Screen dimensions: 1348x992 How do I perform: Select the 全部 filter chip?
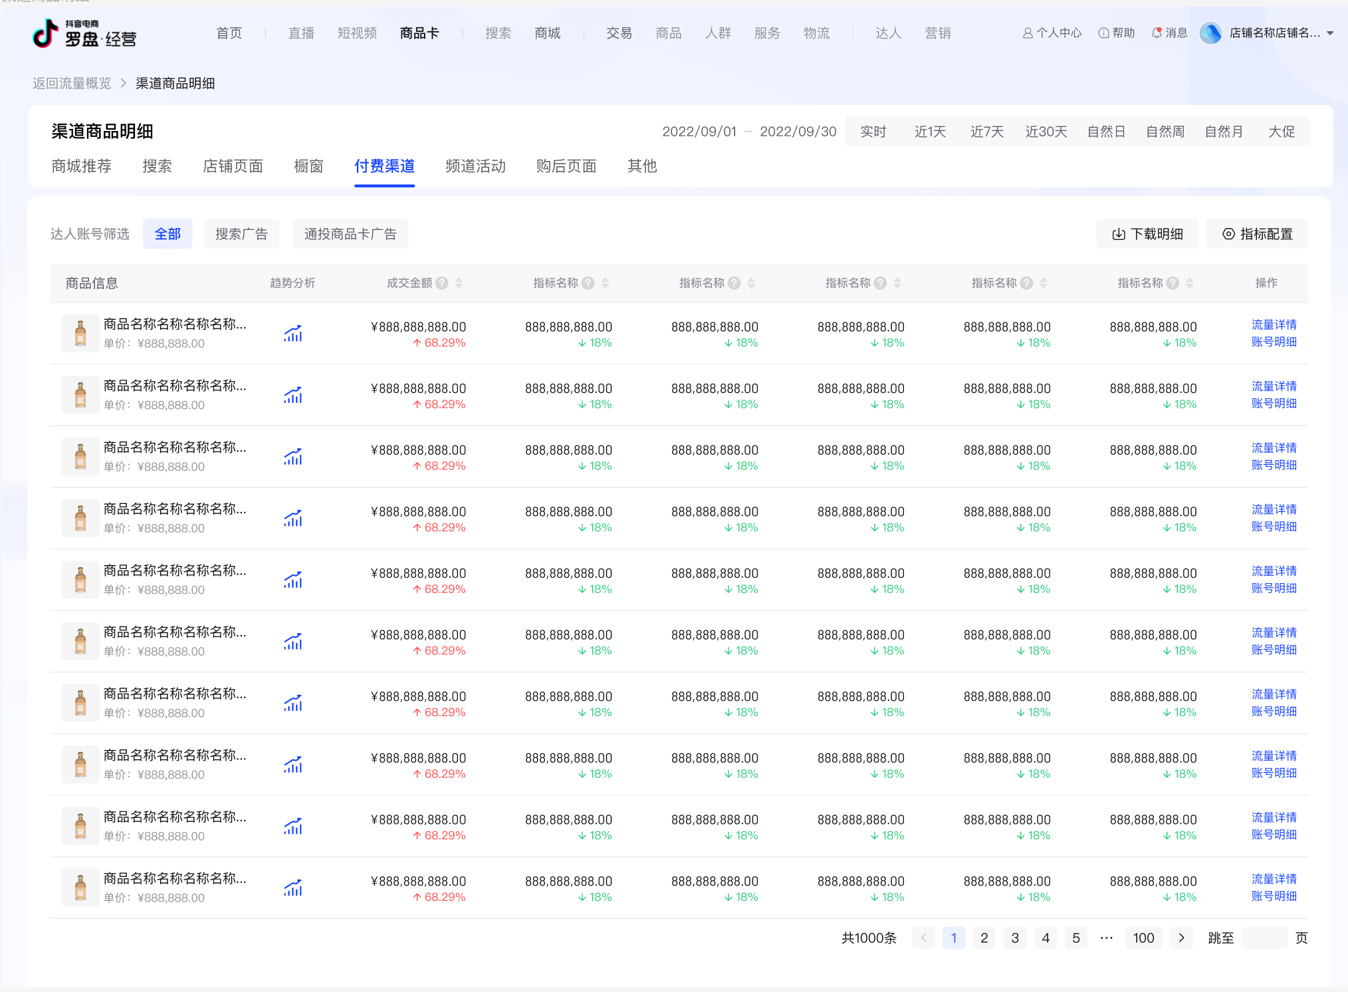click(x=168, y=234)
